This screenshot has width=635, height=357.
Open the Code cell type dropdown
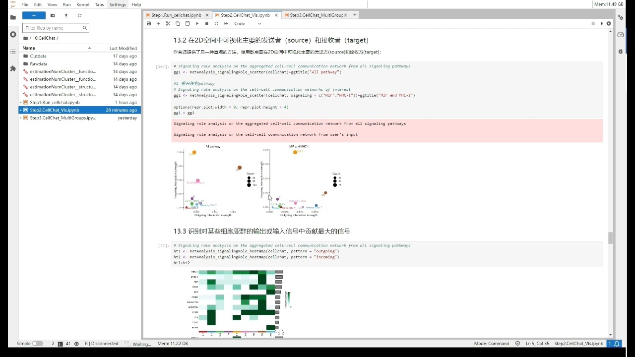[x=248, y=23]
